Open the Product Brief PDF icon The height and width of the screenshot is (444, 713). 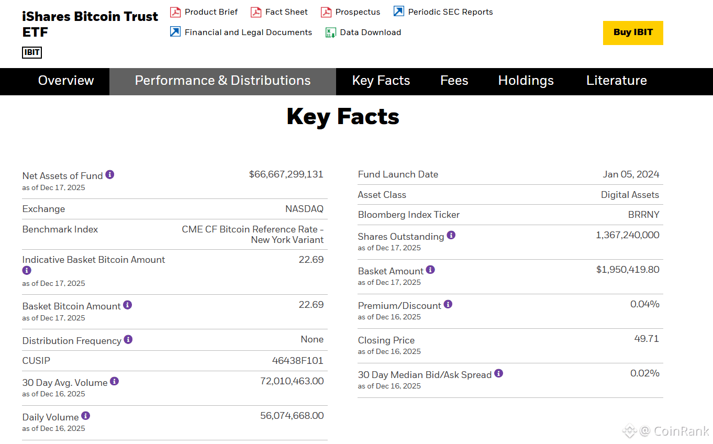pos(175,12)
